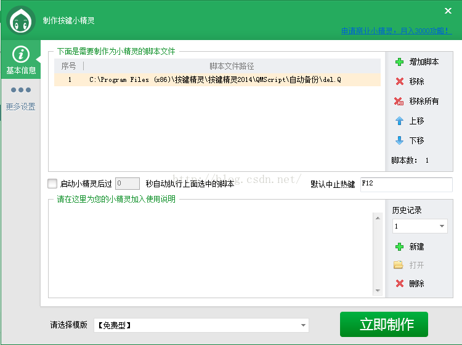
Task: Open the 请选择模版 dropdown 【免费型】
Action: coord(201,325)
